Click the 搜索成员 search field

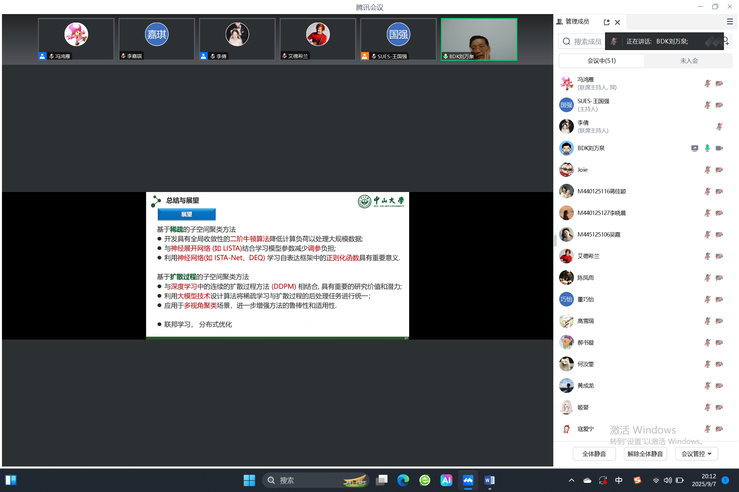pyautogui.click(x=586, y=42)
